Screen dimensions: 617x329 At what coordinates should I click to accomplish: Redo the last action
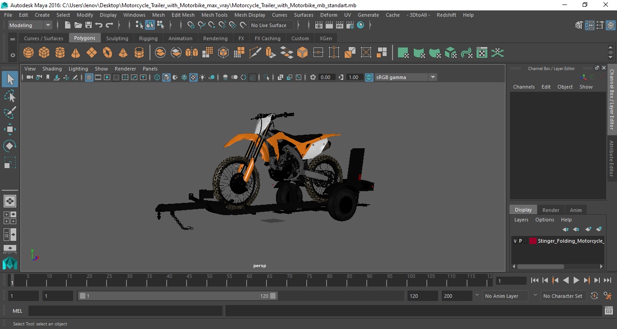tap(109, 25)
